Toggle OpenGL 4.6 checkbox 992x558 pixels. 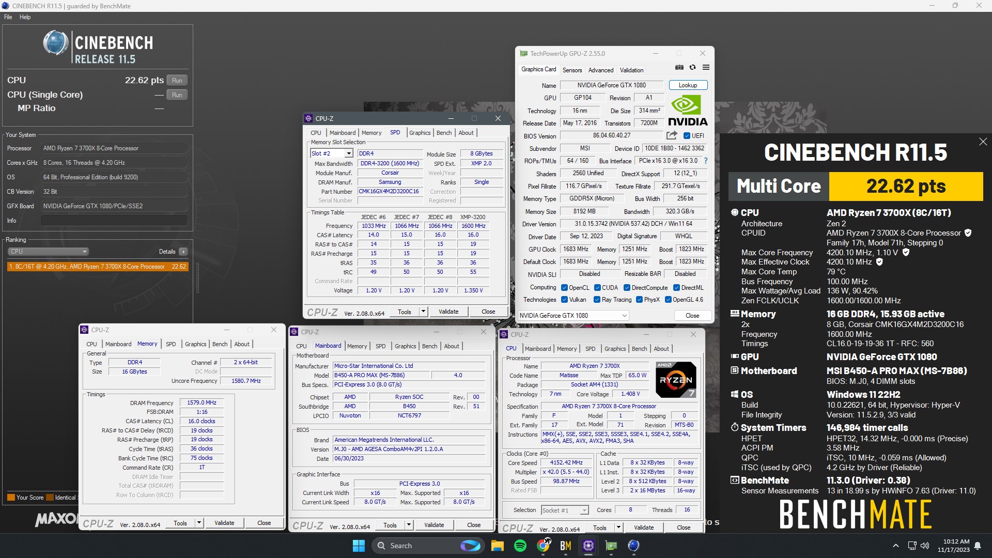(x=668, y=300)
